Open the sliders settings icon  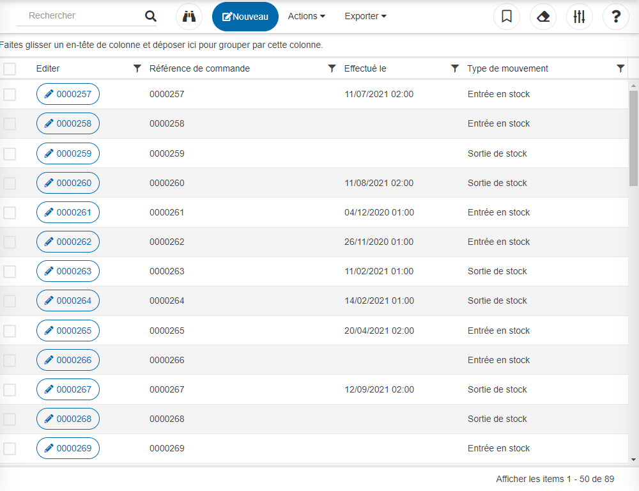[580, 17]
